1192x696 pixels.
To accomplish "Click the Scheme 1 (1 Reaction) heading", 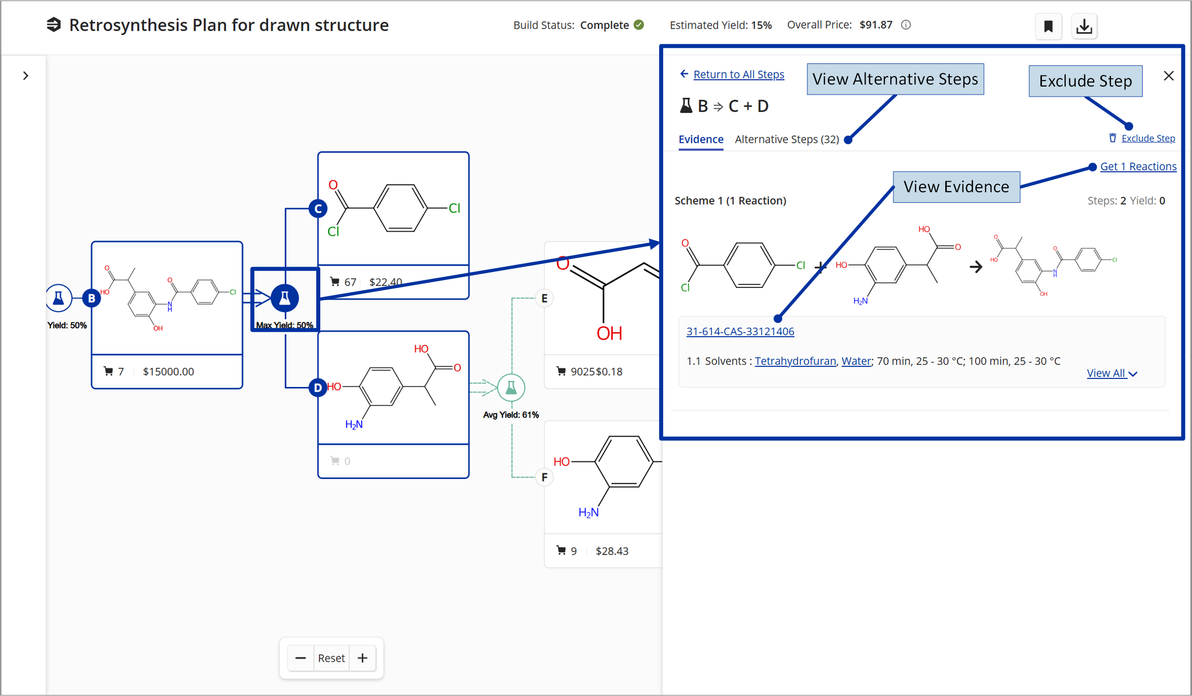I will (730, 201).
